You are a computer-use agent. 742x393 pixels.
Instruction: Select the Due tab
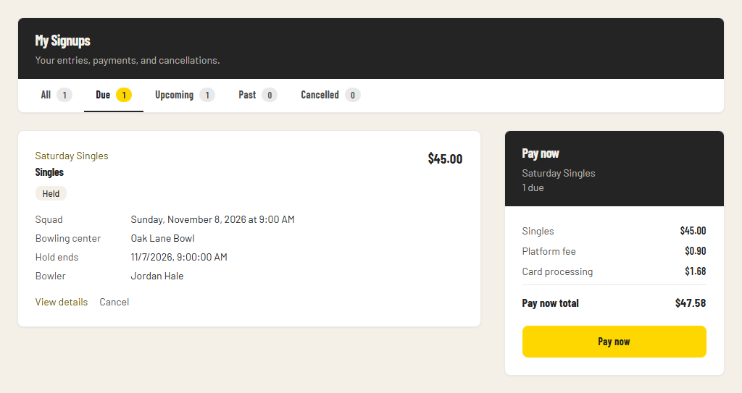tap(114, 95)
